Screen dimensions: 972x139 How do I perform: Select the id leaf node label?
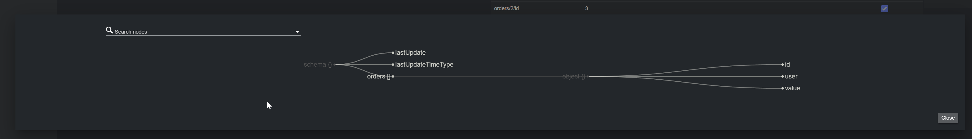pyautogui.click(x=787, y=65)
